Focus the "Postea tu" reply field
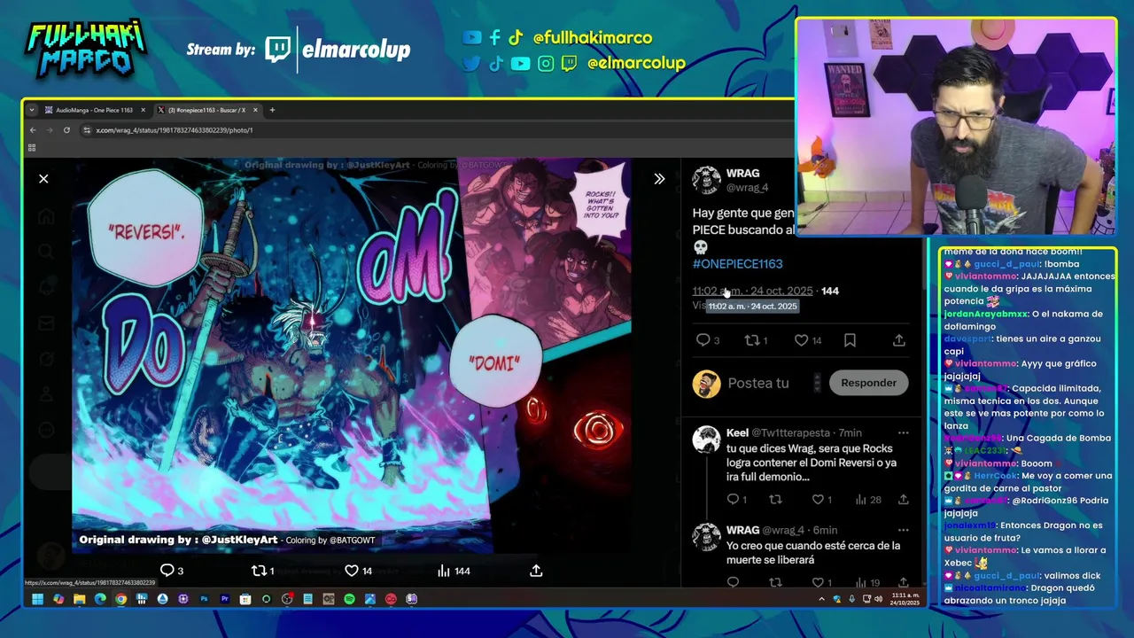 758,383
